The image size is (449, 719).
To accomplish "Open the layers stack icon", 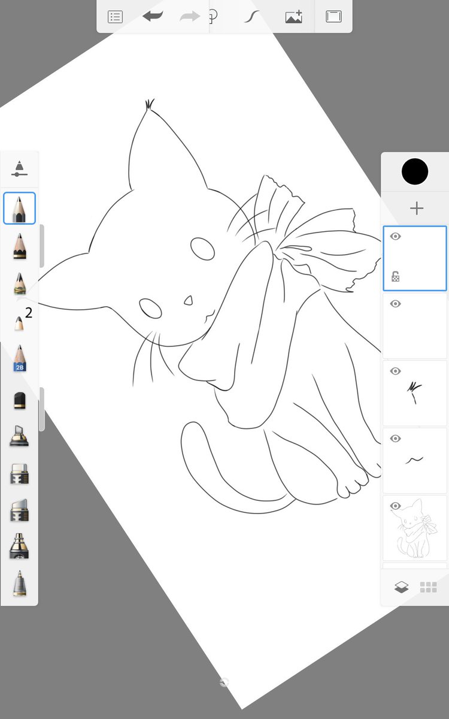I will coord(401,587).
